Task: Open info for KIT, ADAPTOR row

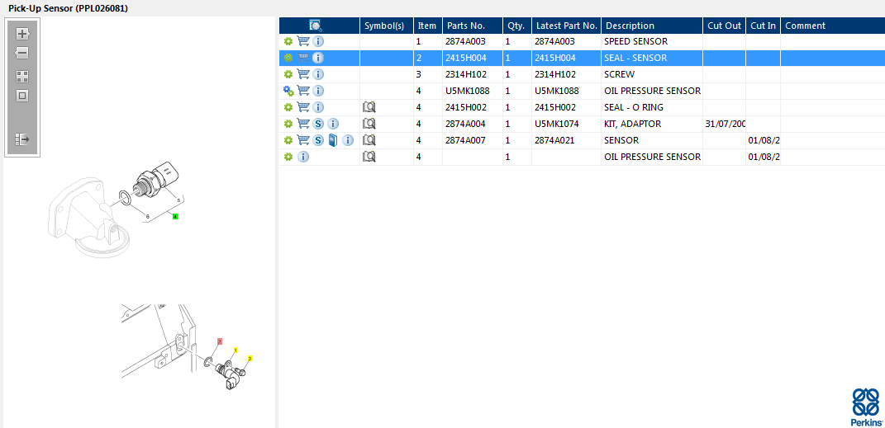Action: pos(333,124)
